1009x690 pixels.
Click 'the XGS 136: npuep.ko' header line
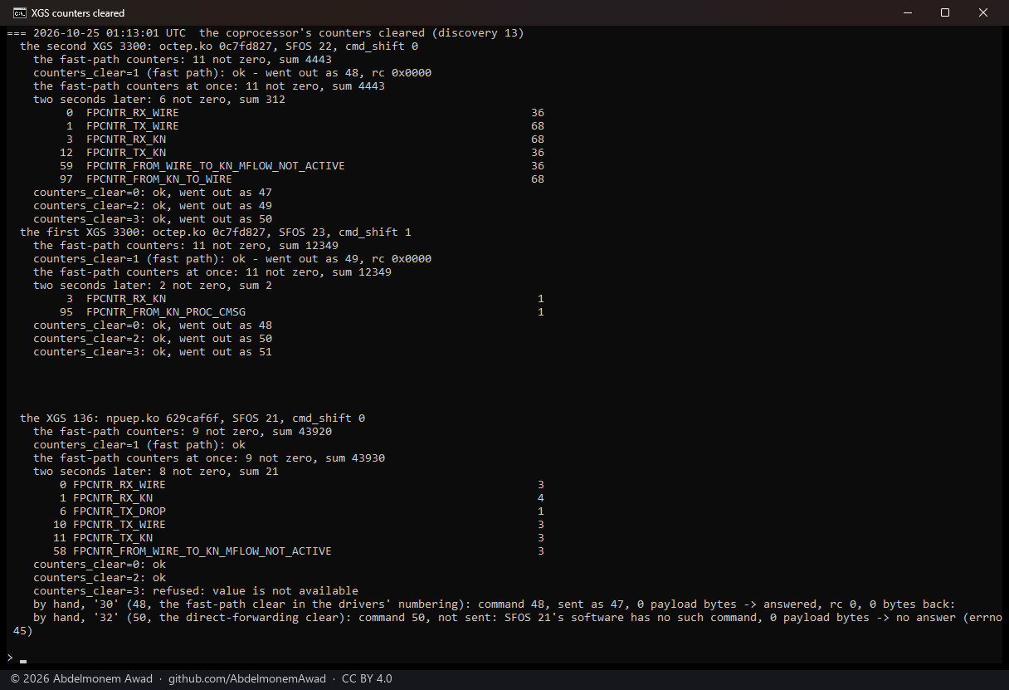click(193, 418)
